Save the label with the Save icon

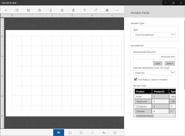(x=28, y=10)
